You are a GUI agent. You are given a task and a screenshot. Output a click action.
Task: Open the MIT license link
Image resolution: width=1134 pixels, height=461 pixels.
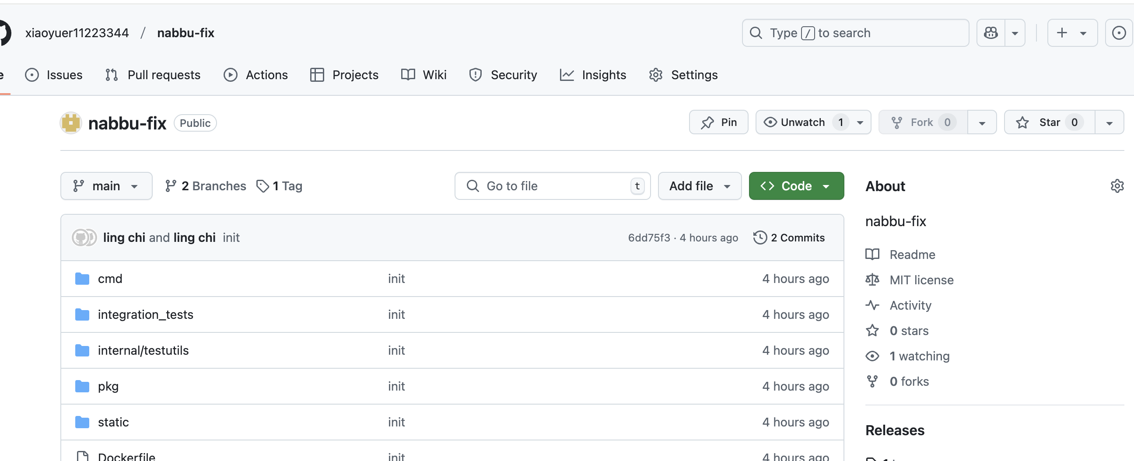[910, 280]
